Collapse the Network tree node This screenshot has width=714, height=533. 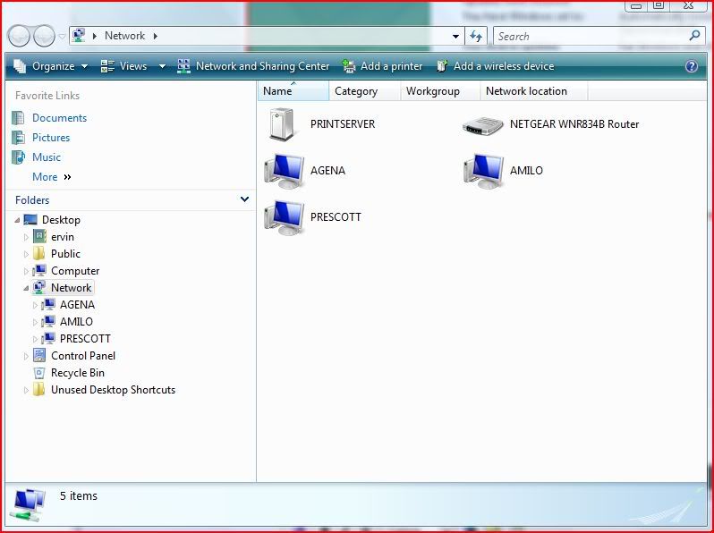(x=26, y=288)
